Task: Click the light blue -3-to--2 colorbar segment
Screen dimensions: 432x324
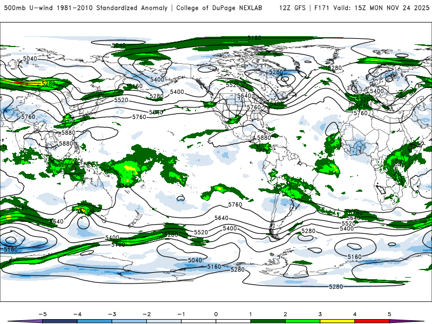Action: coord(129,321)
